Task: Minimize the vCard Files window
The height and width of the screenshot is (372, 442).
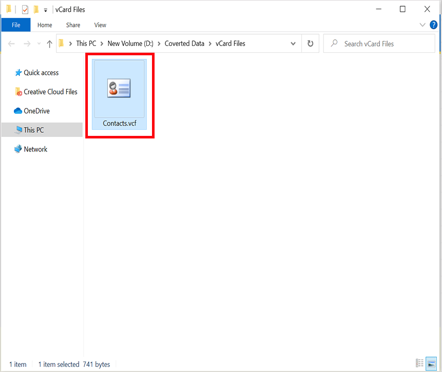Action: click(378, 9)
